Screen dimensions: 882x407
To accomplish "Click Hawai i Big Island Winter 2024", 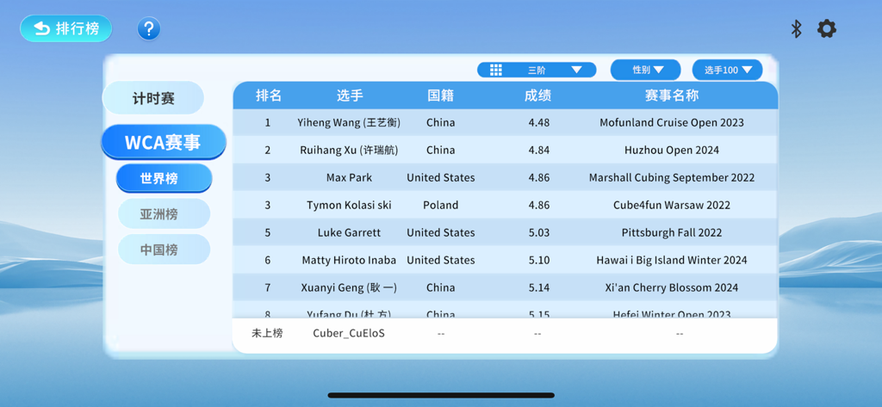I will (672, 260).
